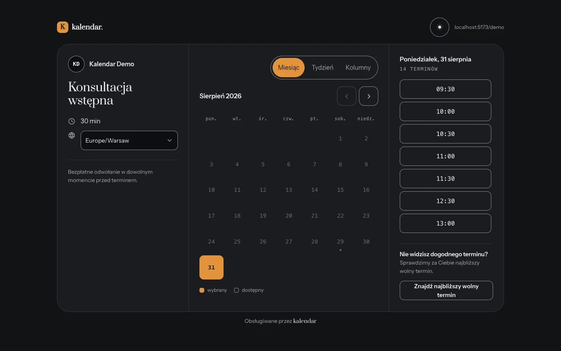
Task: Click the clock icon beside 30 min
Action: (72, 121)
